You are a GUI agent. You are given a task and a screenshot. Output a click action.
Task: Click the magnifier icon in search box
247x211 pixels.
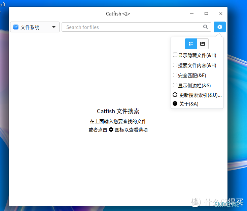tap(205, 27)
